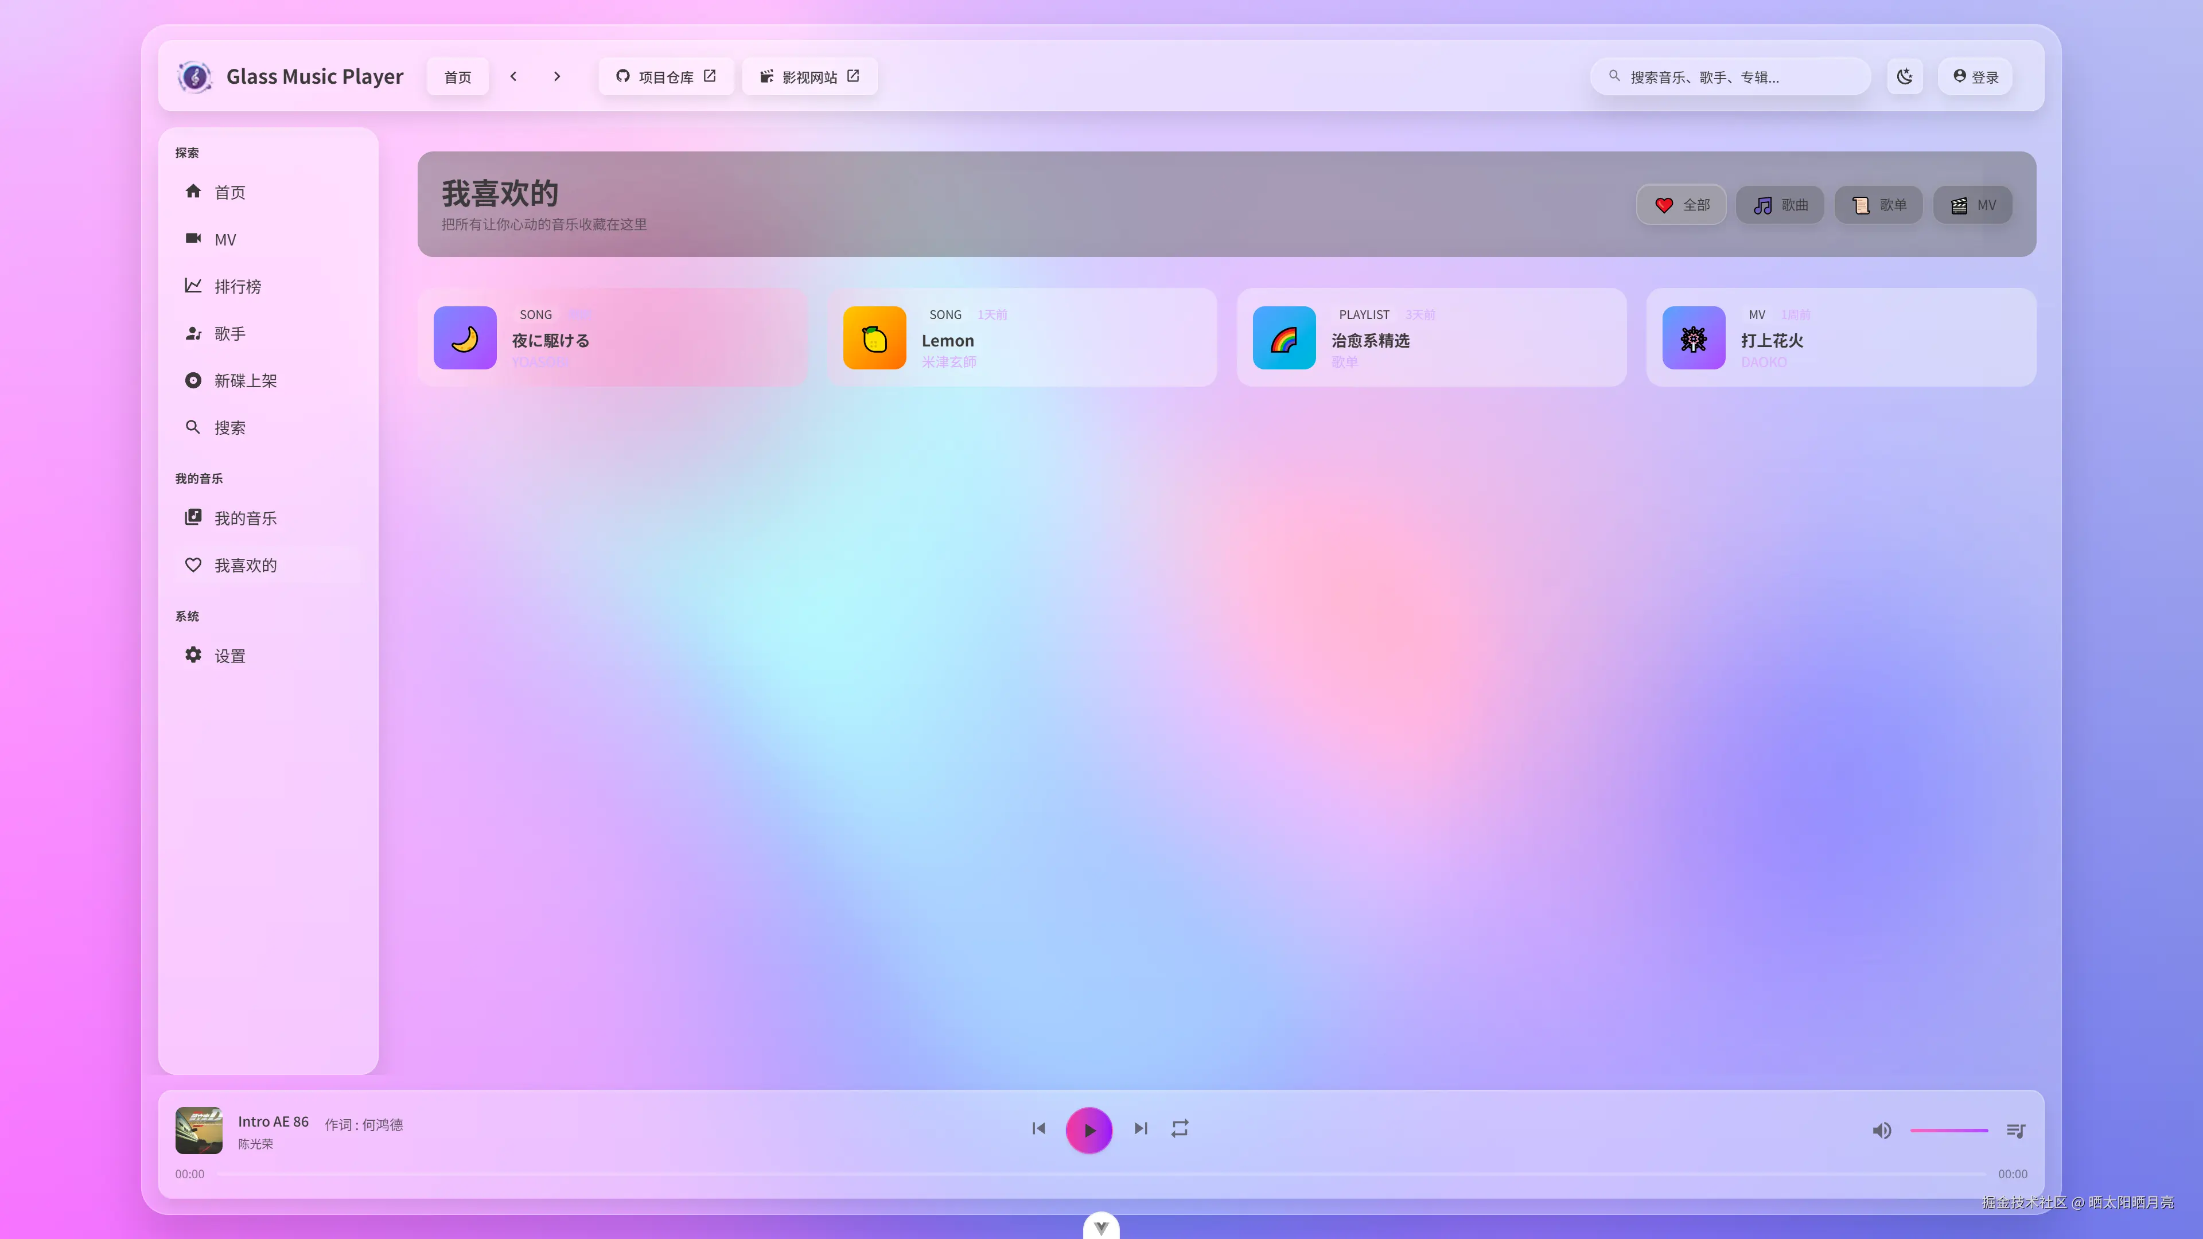Toggle dark mode moon icon

point(1905,77)
